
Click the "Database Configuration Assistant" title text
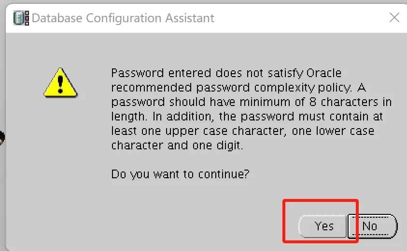click(123, 19)
